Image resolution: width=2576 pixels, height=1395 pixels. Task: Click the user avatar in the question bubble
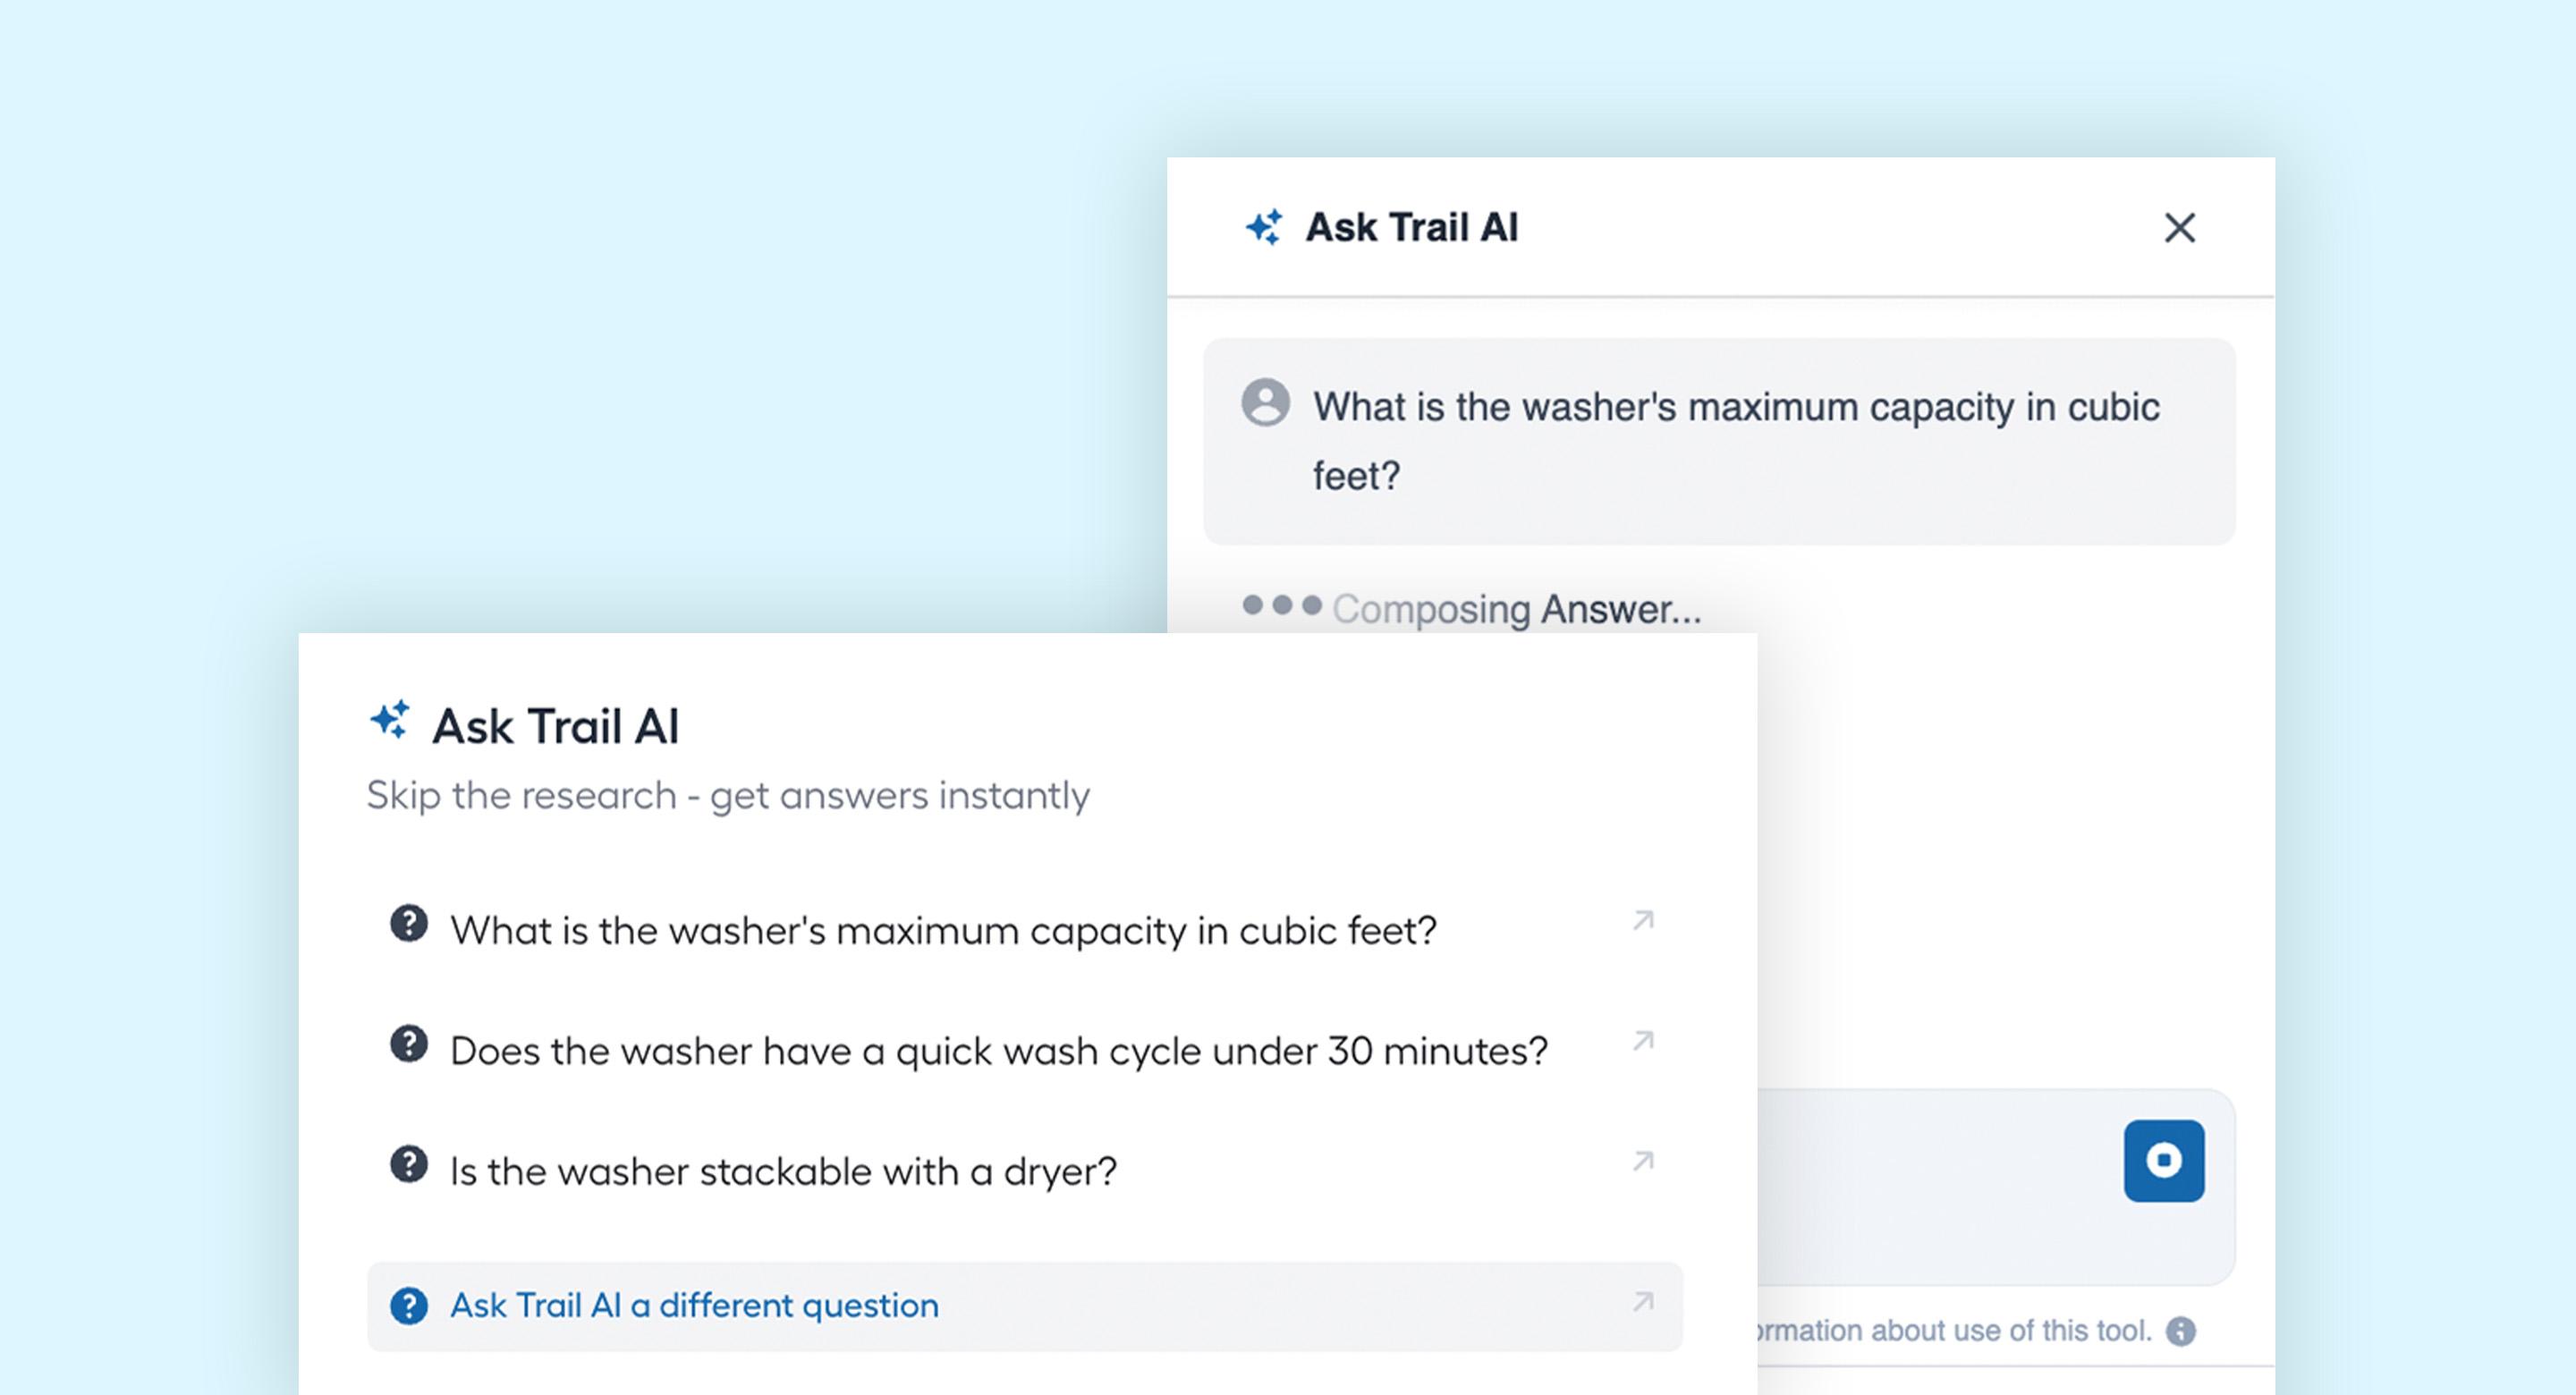1265,402
